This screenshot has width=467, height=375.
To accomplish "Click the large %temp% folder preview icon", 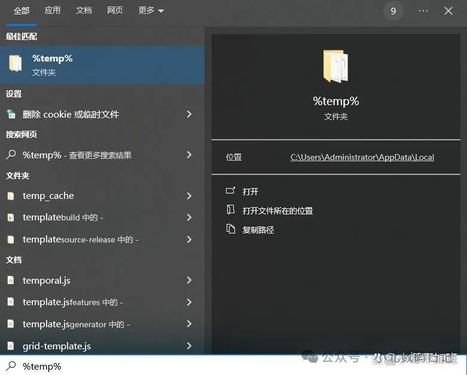I will pyautogui.click(x=335, y=66).
